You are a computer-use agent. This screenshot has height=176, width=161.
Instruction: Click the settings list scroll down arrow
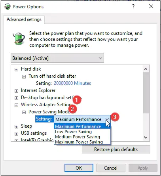point(146,138)
